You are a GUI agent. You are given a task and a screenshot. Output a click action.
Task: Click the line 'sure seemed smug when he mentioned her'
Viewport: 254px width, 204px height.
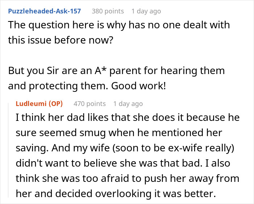pos(119,134)
